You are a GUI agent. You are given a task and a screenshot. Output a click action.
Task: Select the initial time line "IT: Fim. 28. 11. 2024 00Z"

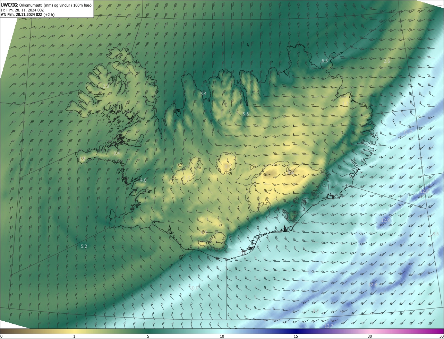[22, 10]
